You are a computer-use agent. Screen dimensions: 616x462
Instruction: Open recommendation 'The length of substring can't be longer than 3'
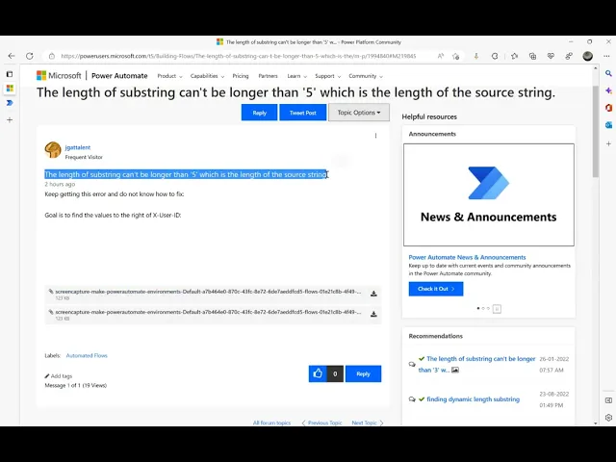[476, 364]
